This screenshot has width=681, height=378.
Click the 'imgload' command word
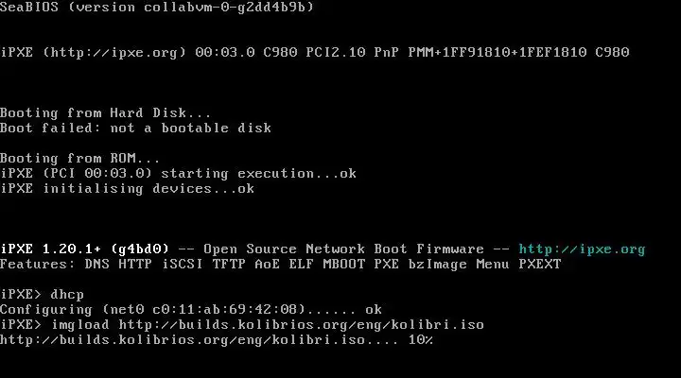pyautogui.click(x=80, y=325)
